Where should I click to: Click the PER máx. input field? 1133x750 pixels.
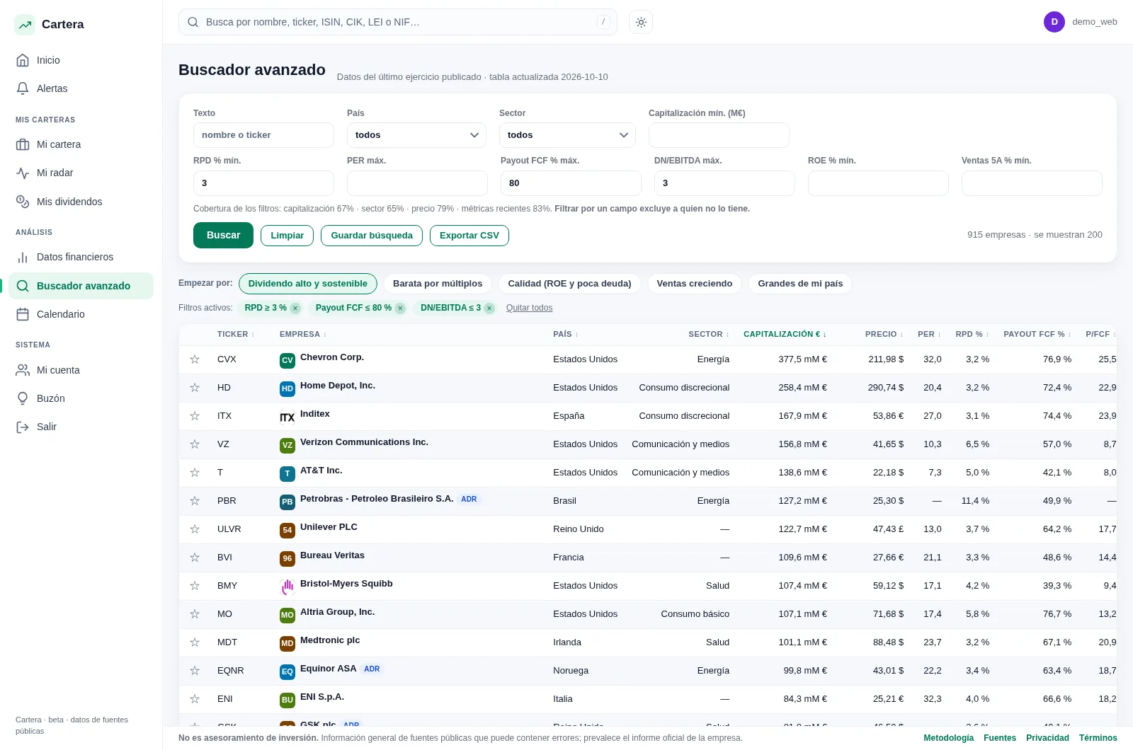click(x=417, y=183)
